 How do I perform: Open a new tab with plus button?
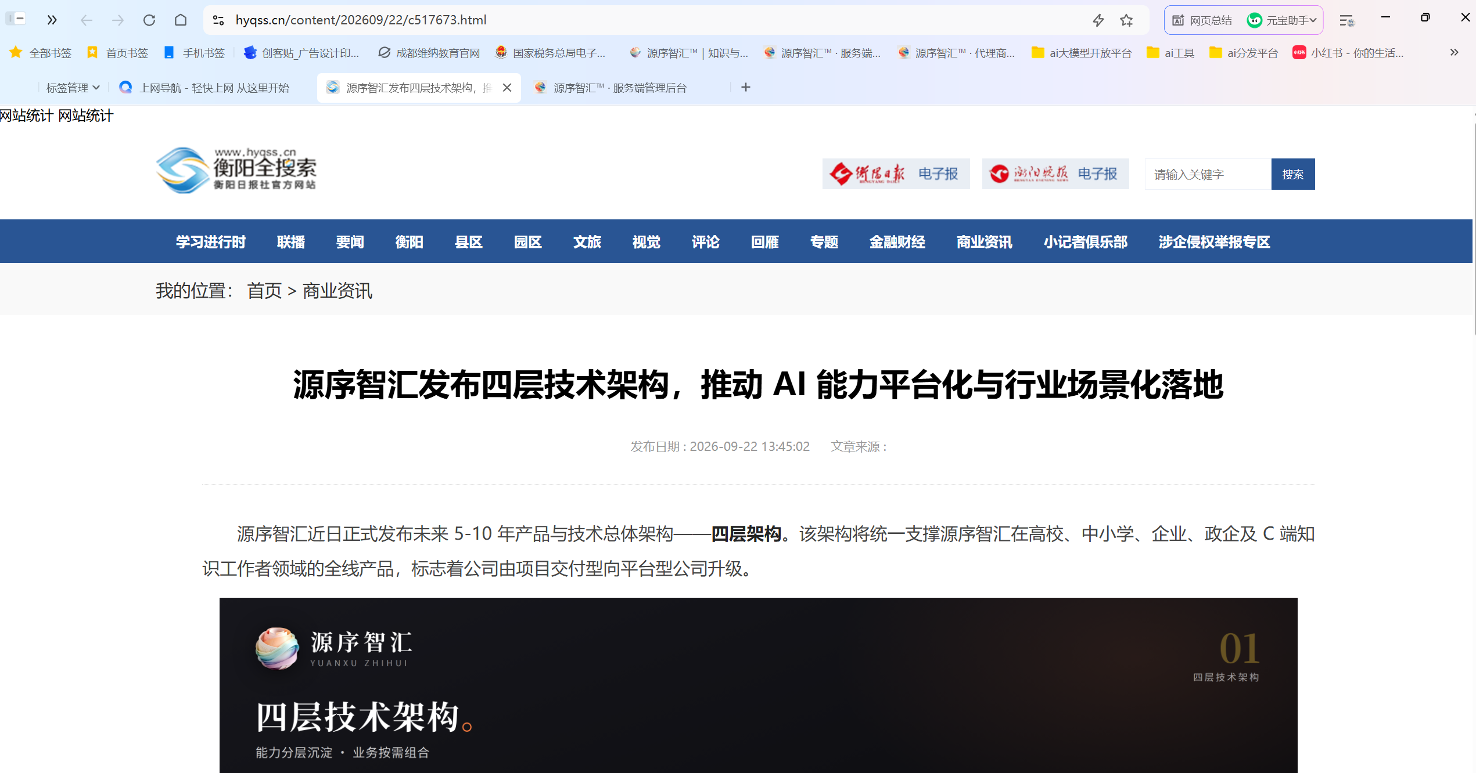click(746, 88)
